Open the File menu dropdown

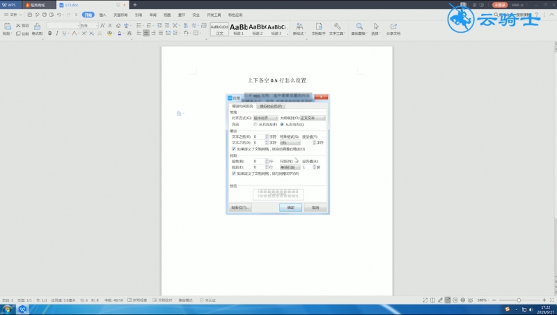pos(13,15)
